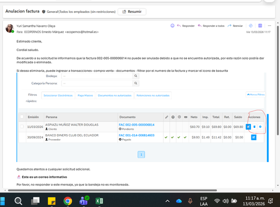Image resolution: width=280 pixels, height=207 pixels.
Task: Click the page 1 pagination button
Action: click(x=141, y=155)
